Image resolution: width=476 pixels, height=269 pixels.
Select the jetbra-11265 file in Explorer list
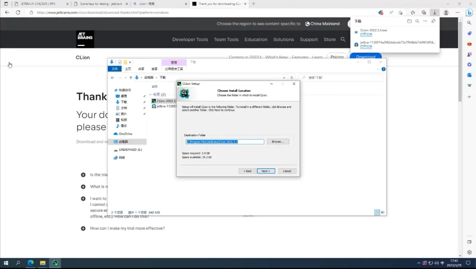[164, 106]
